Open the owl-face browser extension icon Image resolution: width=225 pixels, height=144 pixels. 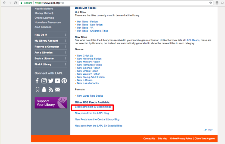[x=217, y=3]
